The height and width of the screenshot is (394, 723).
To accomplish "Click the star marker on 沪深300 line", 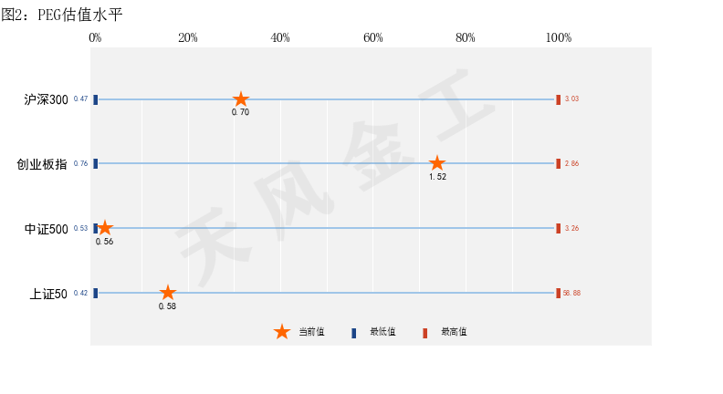I will (x=241, y=99).
